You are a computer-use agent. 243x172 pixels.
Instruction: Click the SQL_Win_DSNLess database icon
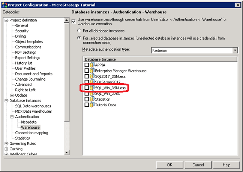click(x=92, y=88)
